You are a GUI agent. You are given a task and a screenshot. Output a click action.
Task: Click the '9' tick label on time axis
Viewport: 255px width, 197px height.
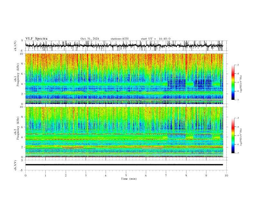pos(206,175)
